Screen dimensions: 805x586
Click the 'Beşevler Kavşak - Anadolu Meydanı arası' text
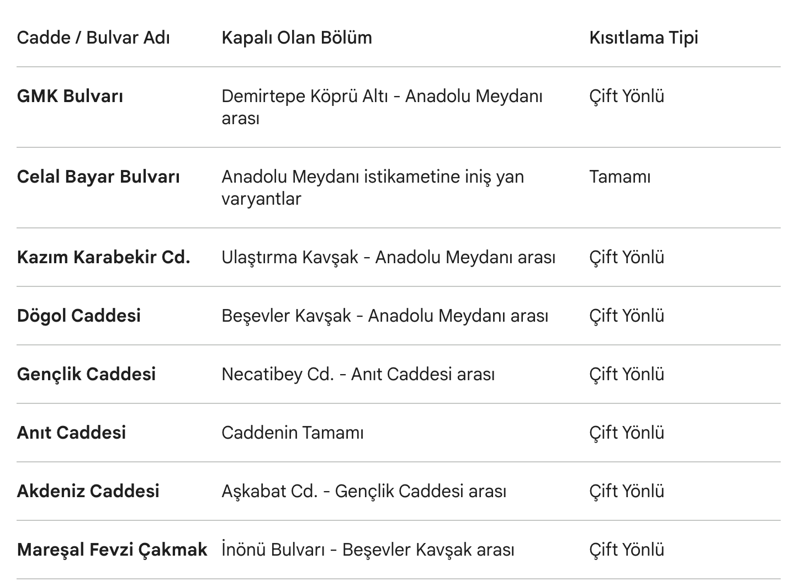[x=385, y=316]
